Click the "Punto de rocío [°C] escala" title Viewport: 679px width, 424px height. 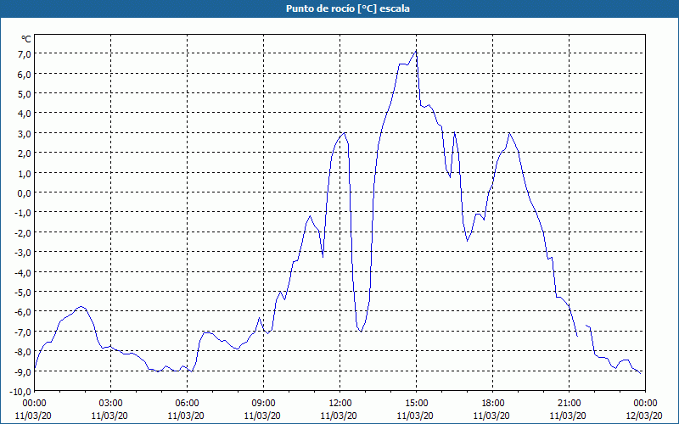348,8
